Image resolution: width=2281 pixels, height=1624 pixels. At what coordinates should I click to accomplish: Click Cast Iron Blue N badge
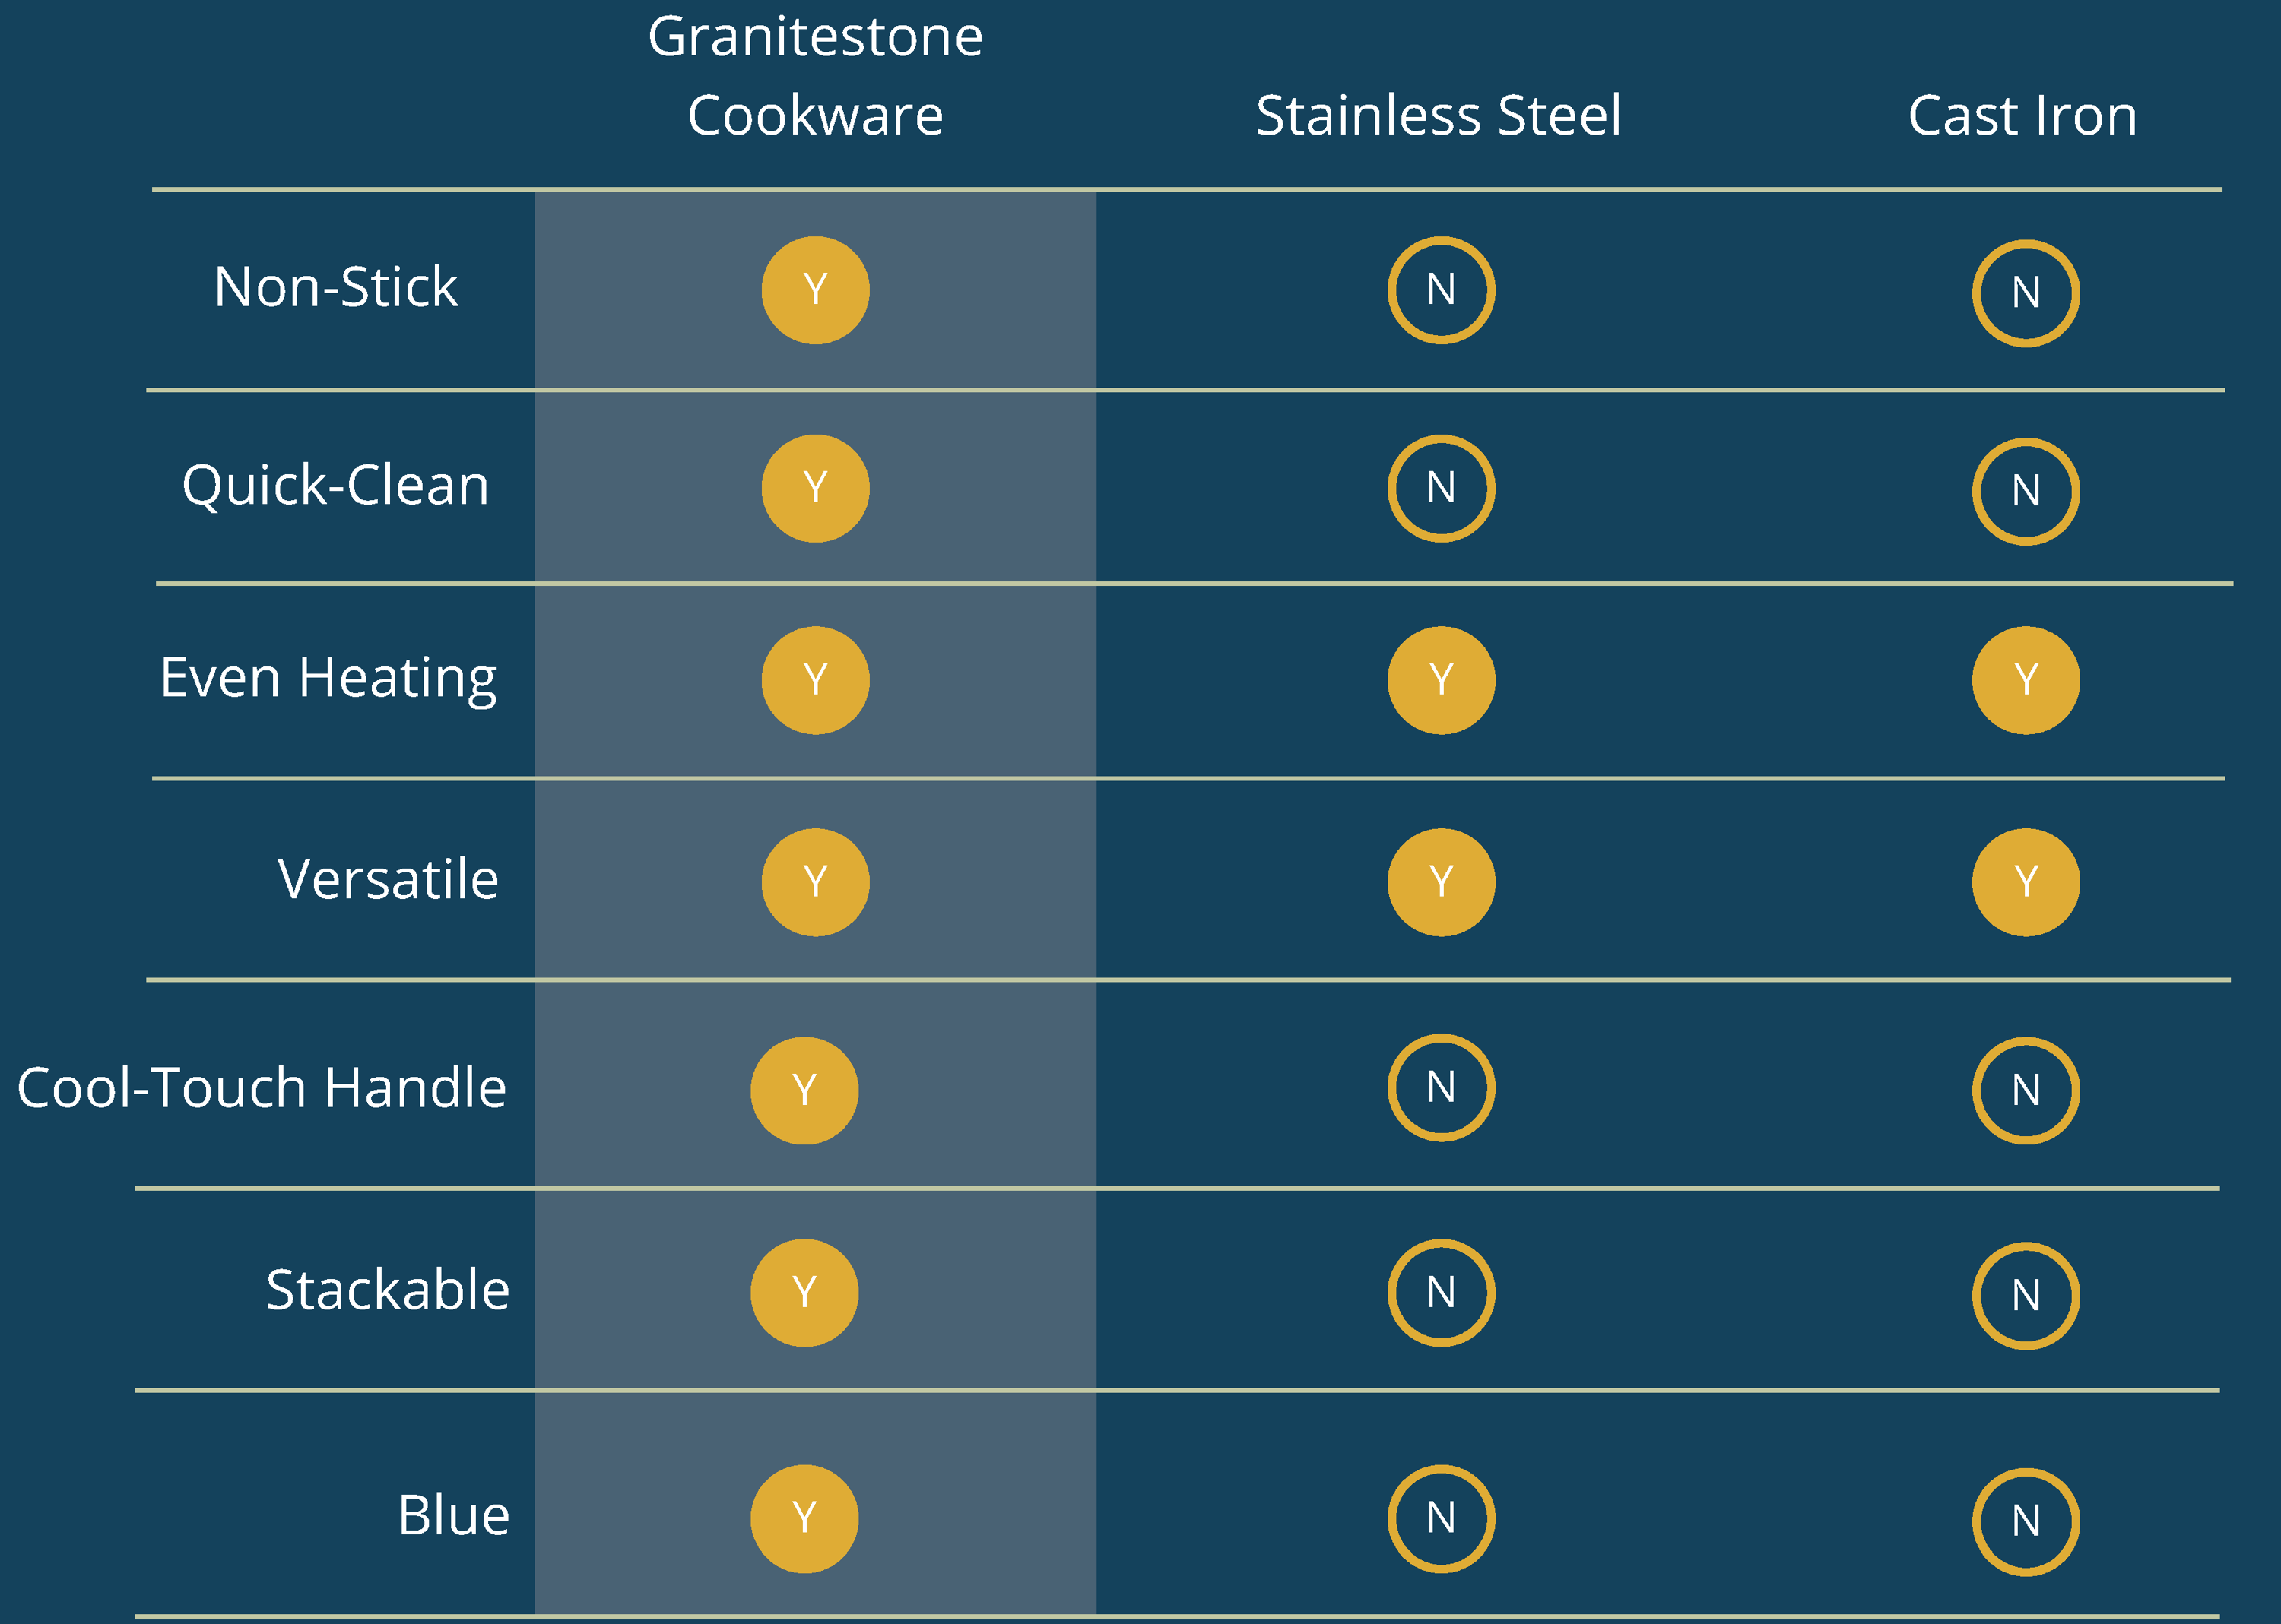coord(2026,1521)
